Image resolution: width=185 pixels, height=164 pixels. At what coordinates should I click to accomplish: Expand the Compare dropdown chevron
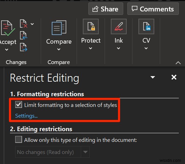59,49
